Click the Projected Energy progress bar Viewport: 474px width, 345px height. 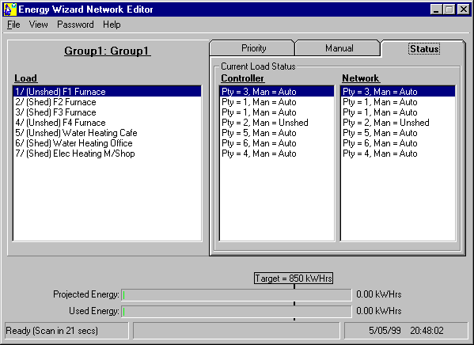click(237, 294)
